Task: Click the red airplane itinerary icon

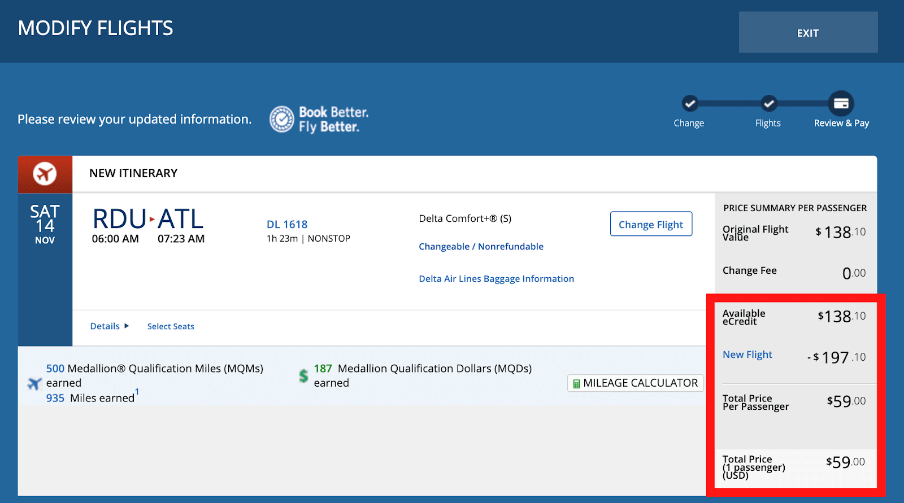Action: (x=45, y=173)
